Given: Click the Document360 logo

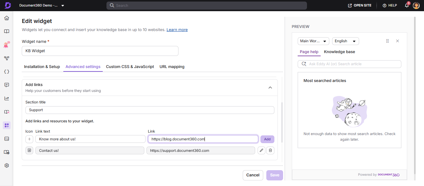Looking at the screenshot, I should 8,5.
